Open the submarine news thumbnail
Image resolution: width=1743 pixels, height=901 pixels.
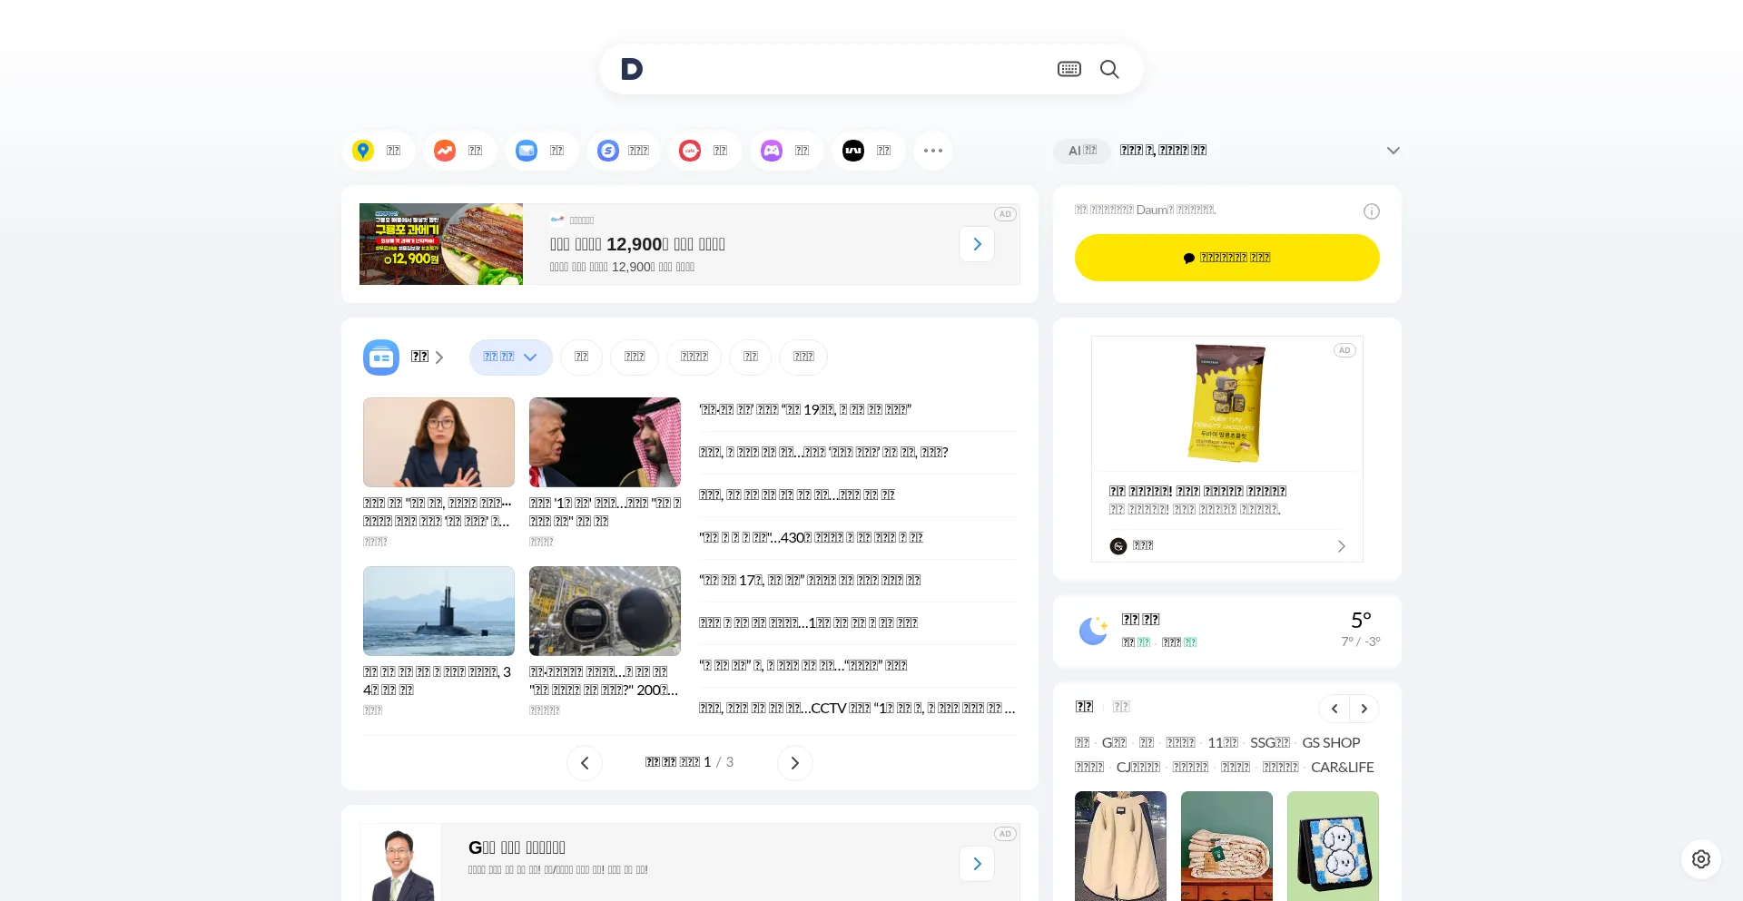[438, 611]
